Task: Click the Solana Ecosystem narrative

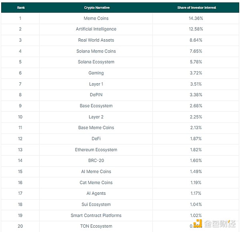Action: coord(96,62)
